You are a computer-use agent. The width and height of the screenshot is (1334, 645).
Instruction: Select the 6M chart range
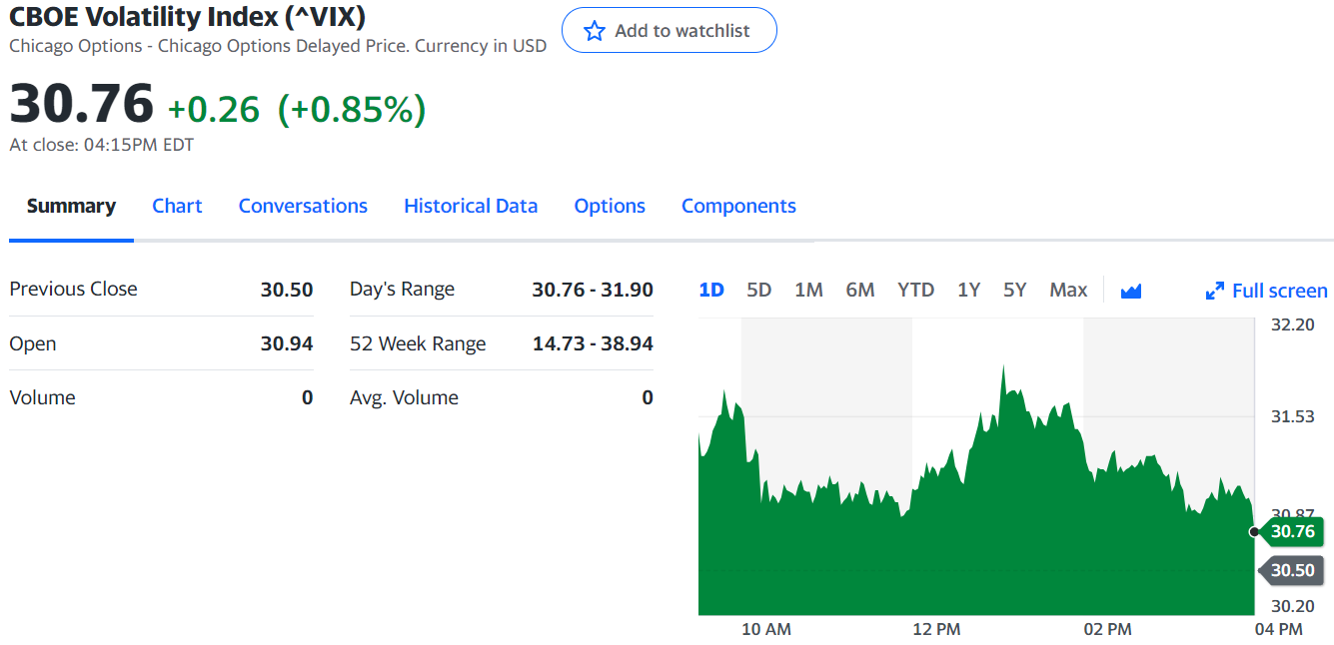tap(860, 290)
